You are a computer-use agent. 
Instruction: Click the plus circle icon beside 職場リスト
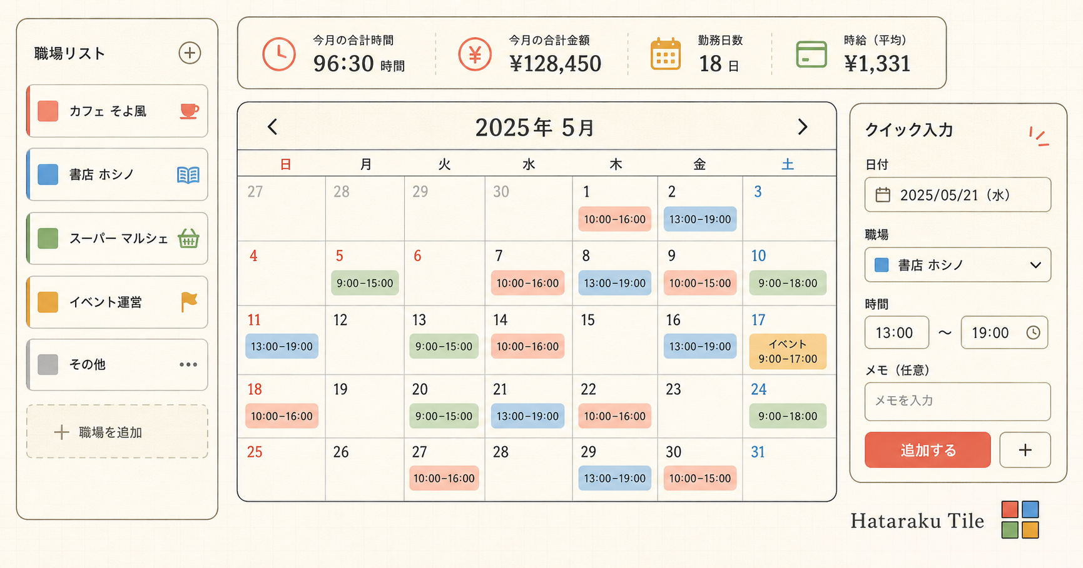point(190,53)
